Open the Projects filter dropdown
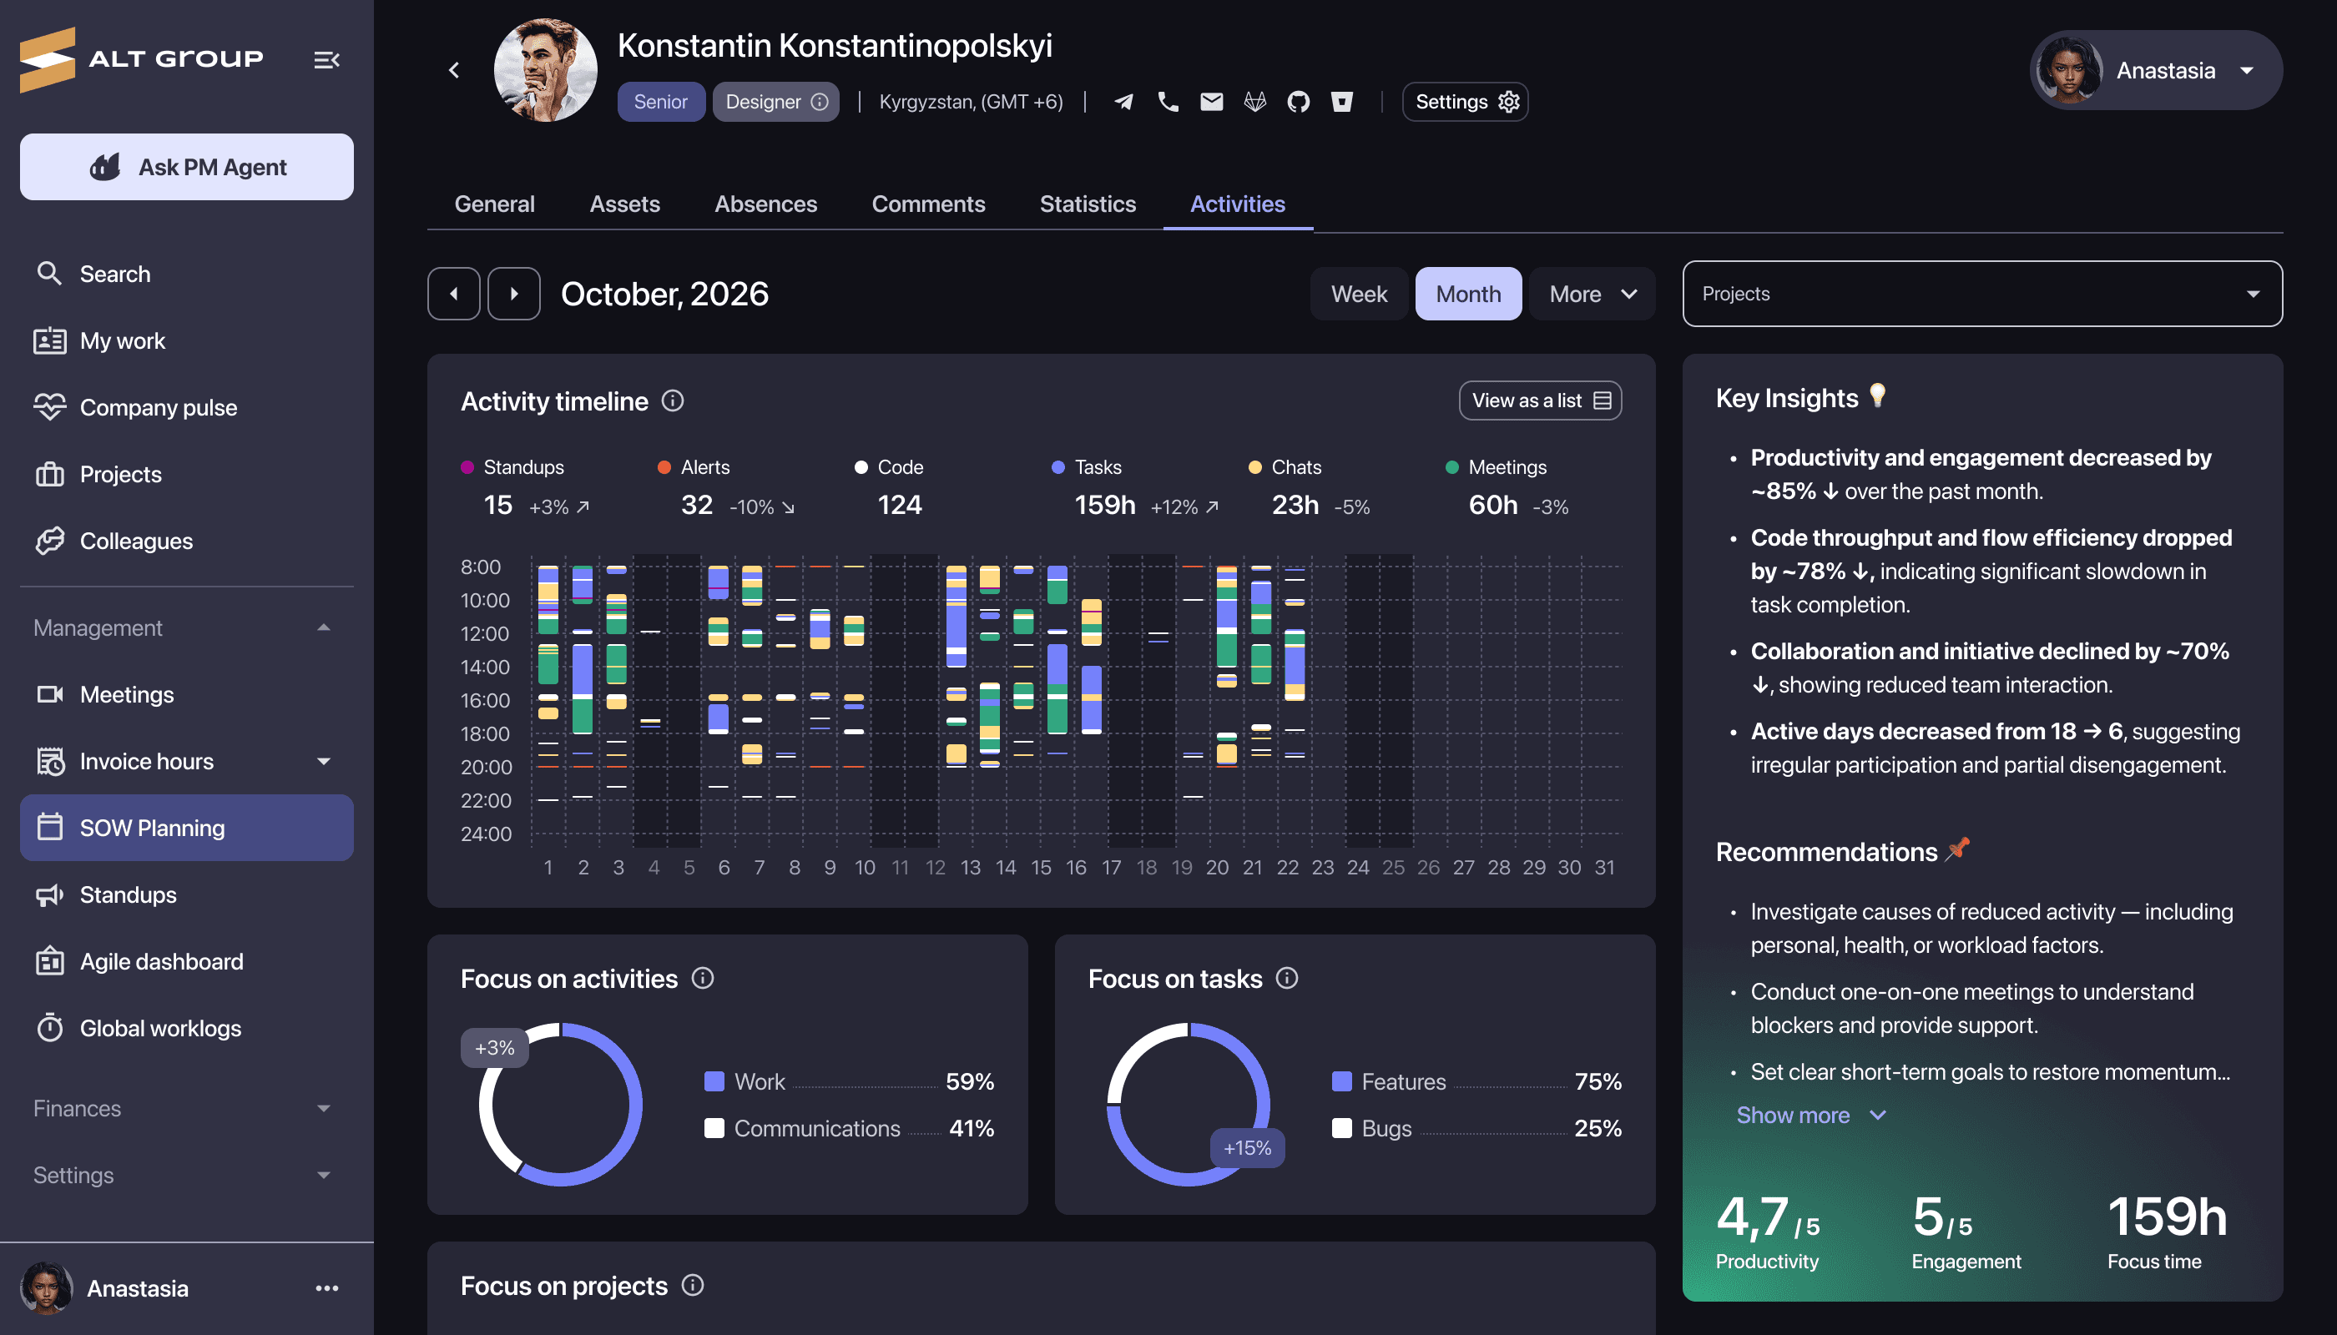 [x=1981, y=294]
